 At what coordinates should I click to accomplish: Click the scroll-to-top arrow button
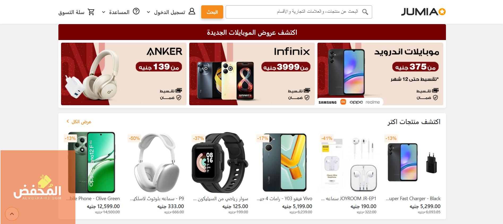pos(12,214)
